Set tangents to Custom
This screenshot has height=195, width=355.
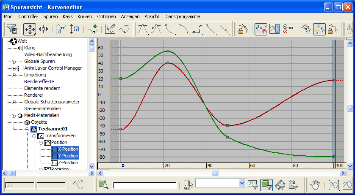pyautogui.click(x=156, y=30)
